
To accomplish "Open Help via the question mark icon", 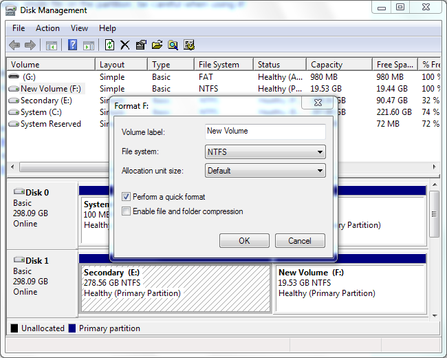I will pos(72,45).
